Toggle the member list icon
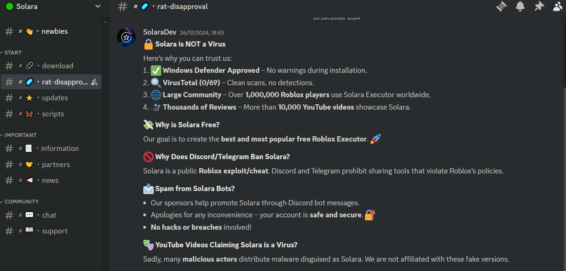The image size is (566, 271). (558, 6)
